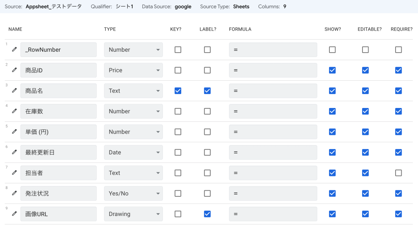Click the edit pencil icon for _RowNumber
The image size is (418, 231).
tap(14, 49)
